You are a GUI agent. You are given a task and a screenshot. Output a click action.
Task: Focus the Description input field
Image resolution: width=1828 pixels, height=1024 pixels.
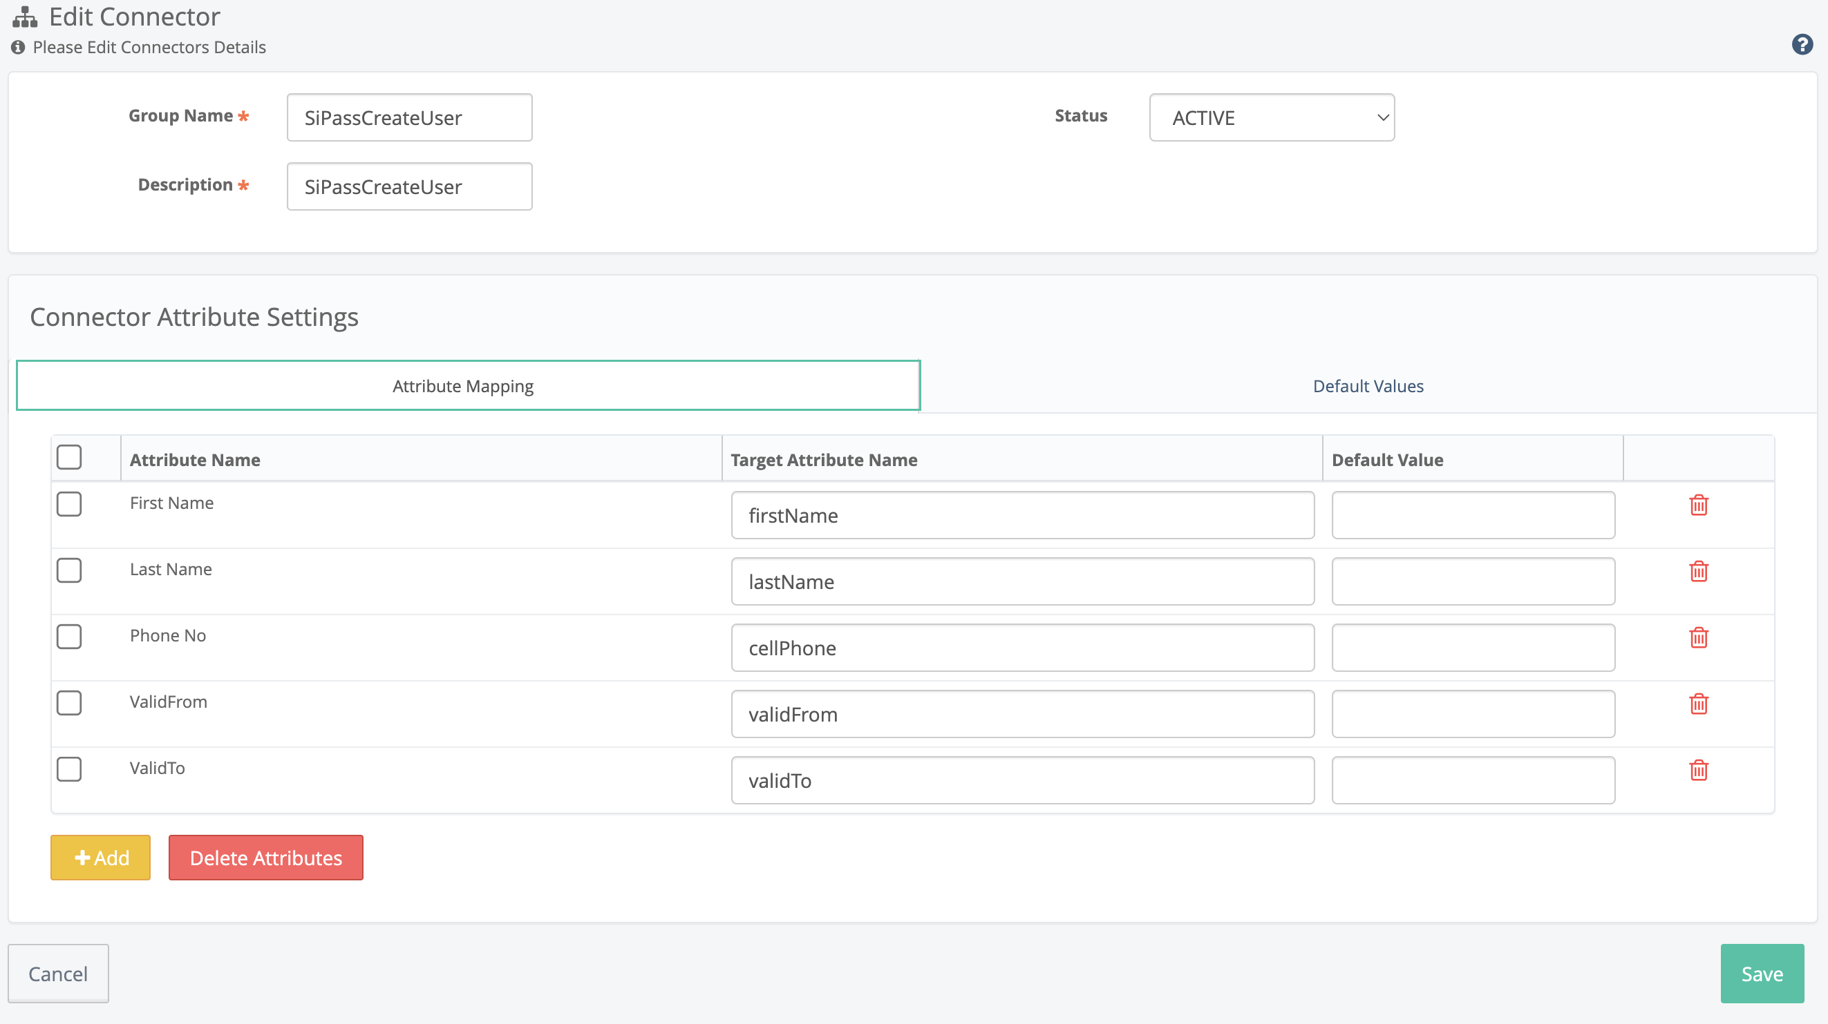[409, 186]
